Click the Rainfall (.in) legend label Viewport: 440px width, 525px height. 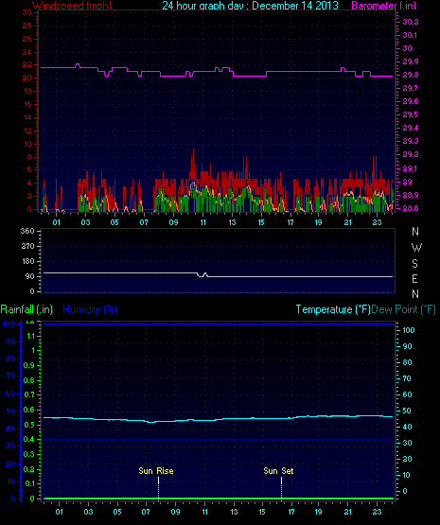26,309
